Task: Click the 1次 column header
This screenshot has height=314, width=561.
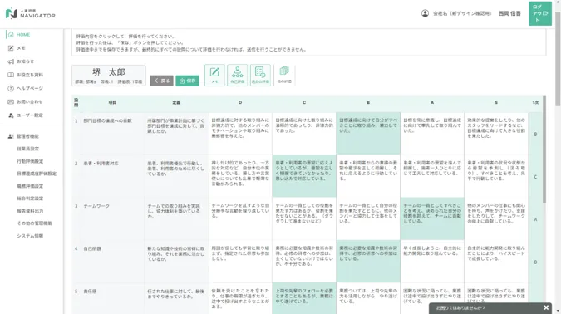Action: [x=535, y=103]
